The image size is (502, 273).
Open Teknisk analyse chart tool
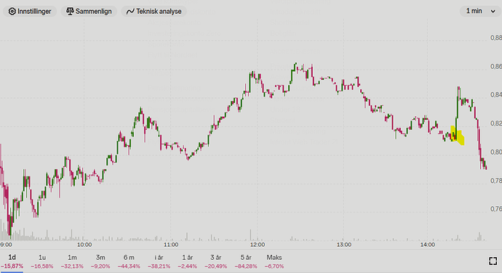point(154,12)
